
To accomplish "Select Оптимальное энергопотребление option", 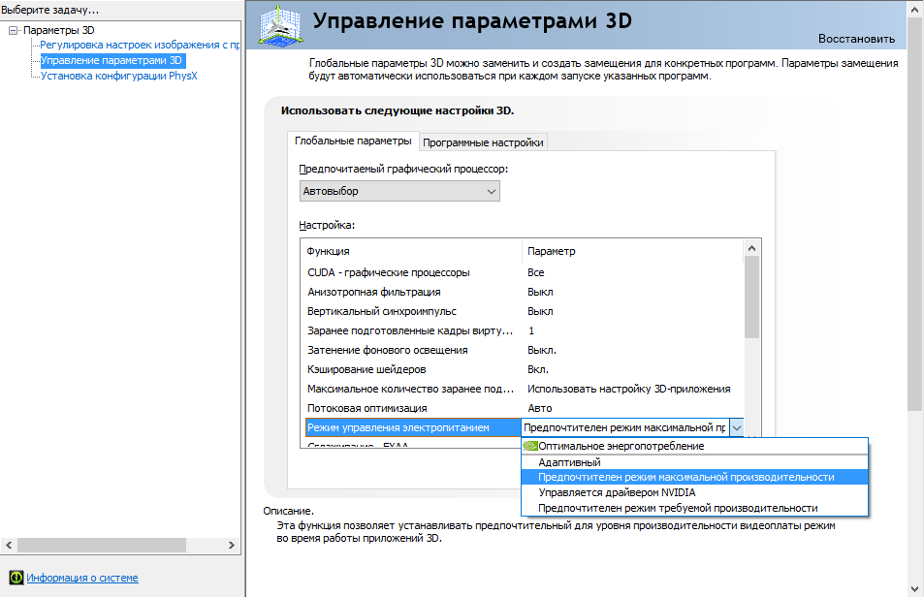I will click(621, 446).
